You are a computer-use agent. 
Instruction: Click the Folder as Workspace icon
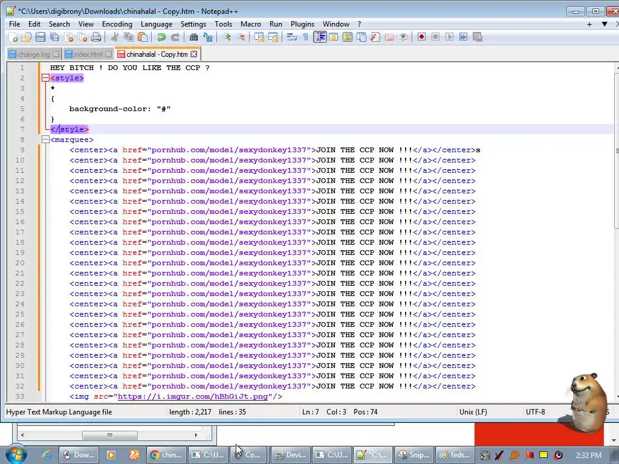(389, 37)
